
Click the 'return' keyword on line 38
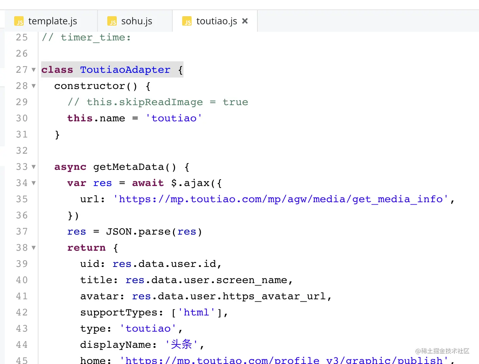(86, 248)
